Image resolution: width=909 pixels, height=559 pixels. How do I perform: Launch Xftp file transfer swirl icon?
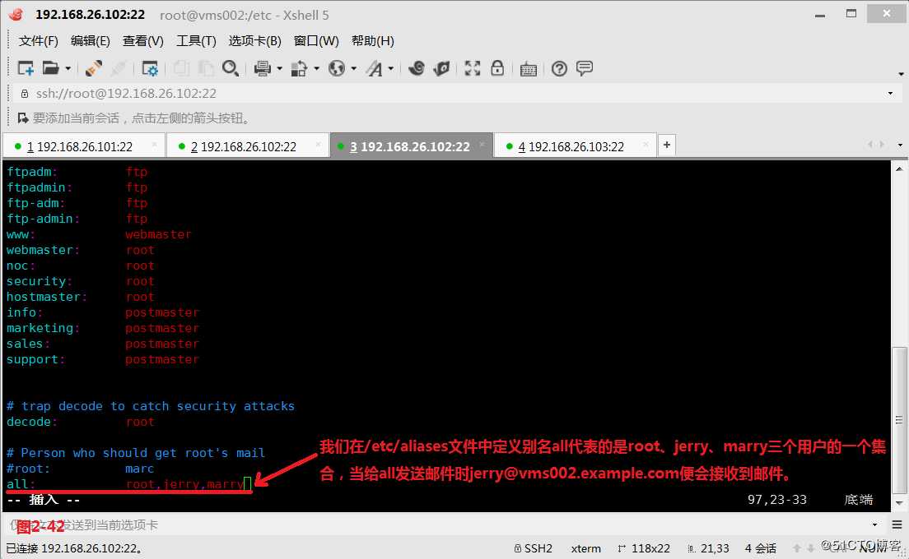[417, 68]
